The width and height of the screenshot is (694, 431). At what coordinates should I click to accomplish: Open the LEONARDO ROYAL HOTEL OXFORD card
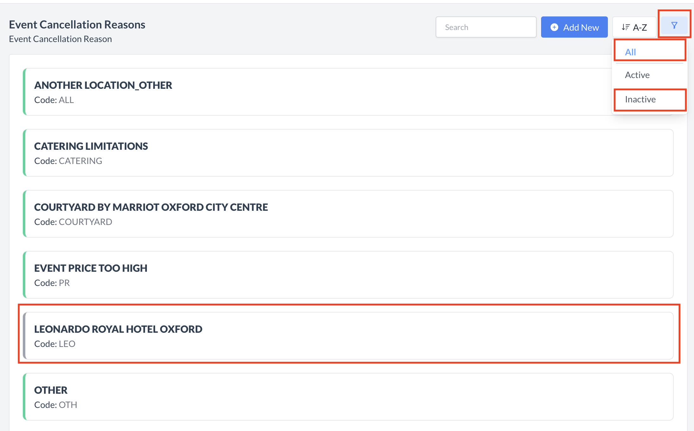click(x=348, y=336)
